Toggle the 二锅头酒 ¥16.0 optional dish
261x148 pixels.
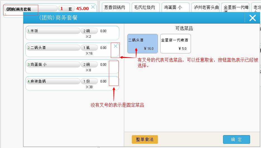coord(142,44)
